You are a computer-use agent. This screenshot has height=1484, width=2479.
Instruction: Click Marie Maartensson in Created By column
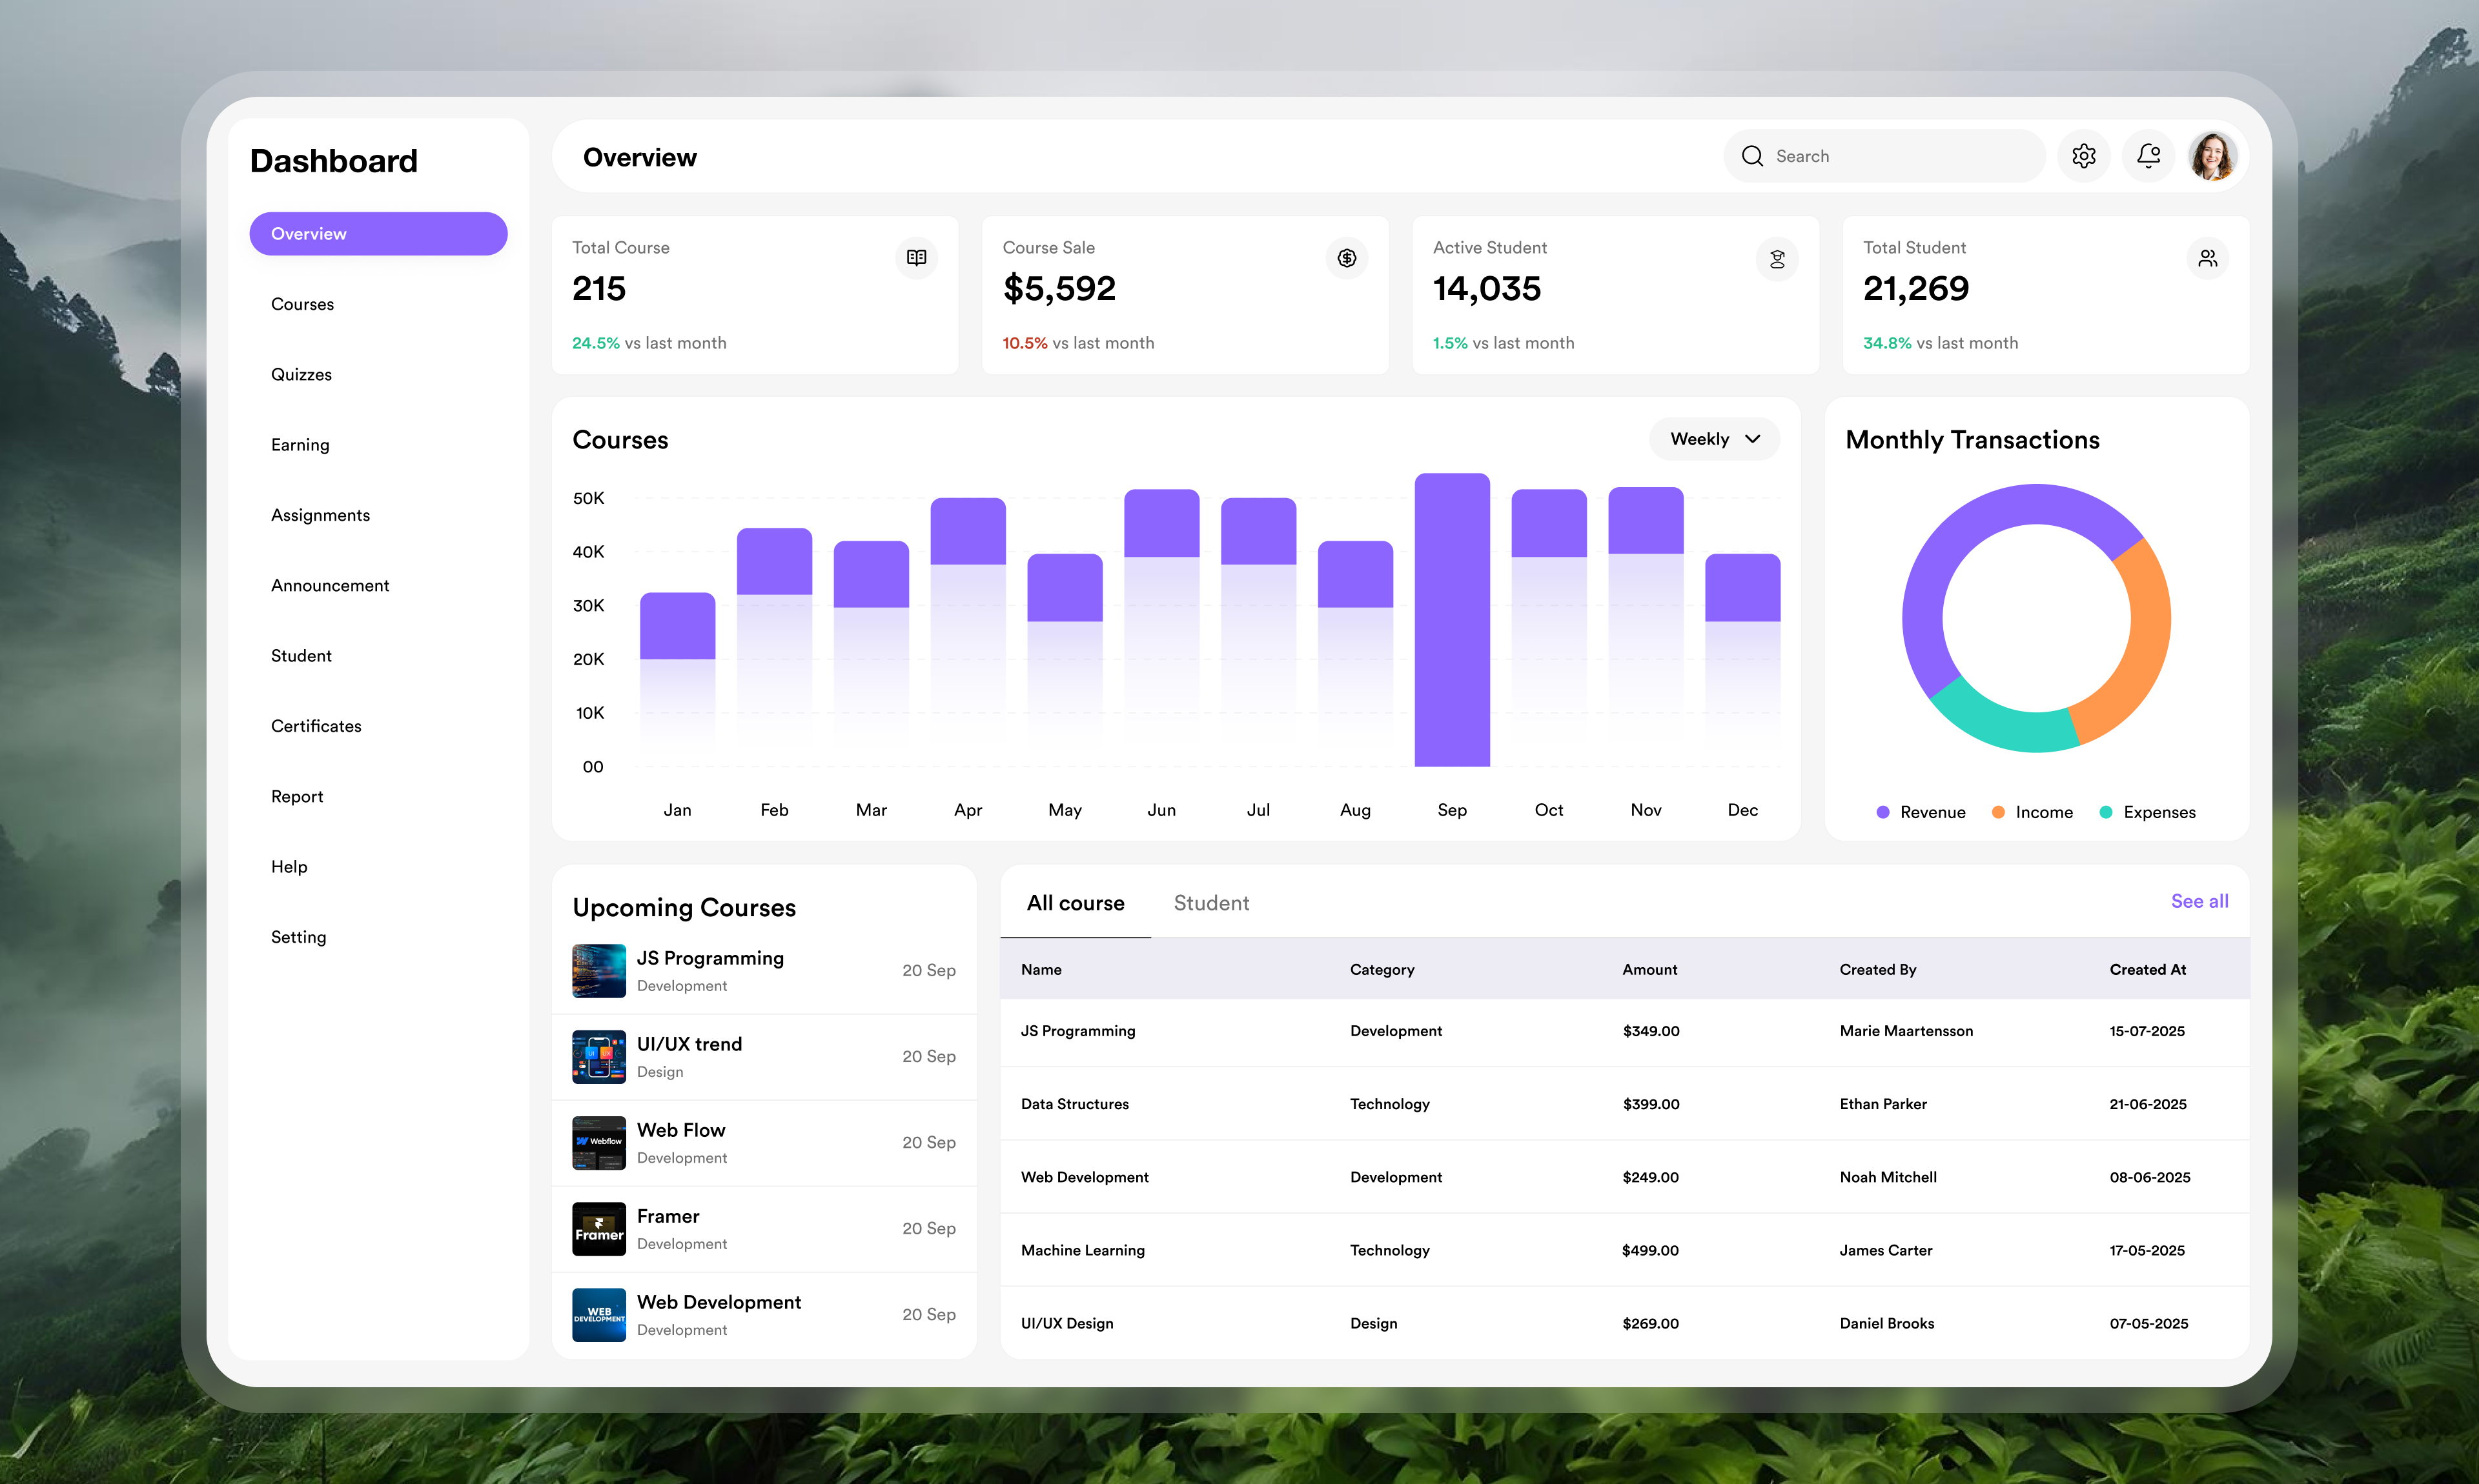point(1907,1031)
